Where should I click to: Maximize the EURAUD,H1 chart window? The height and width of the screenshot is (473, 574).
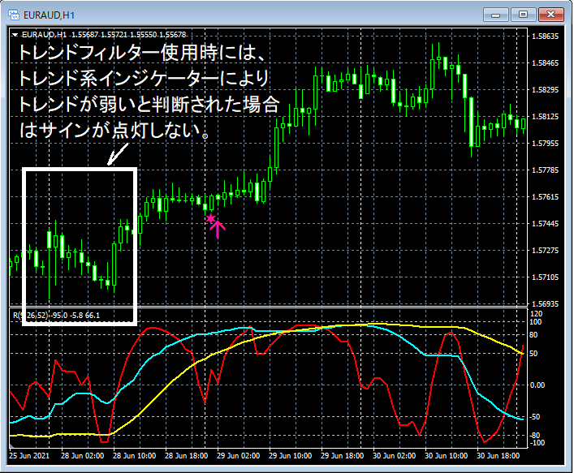pos(523,15)
